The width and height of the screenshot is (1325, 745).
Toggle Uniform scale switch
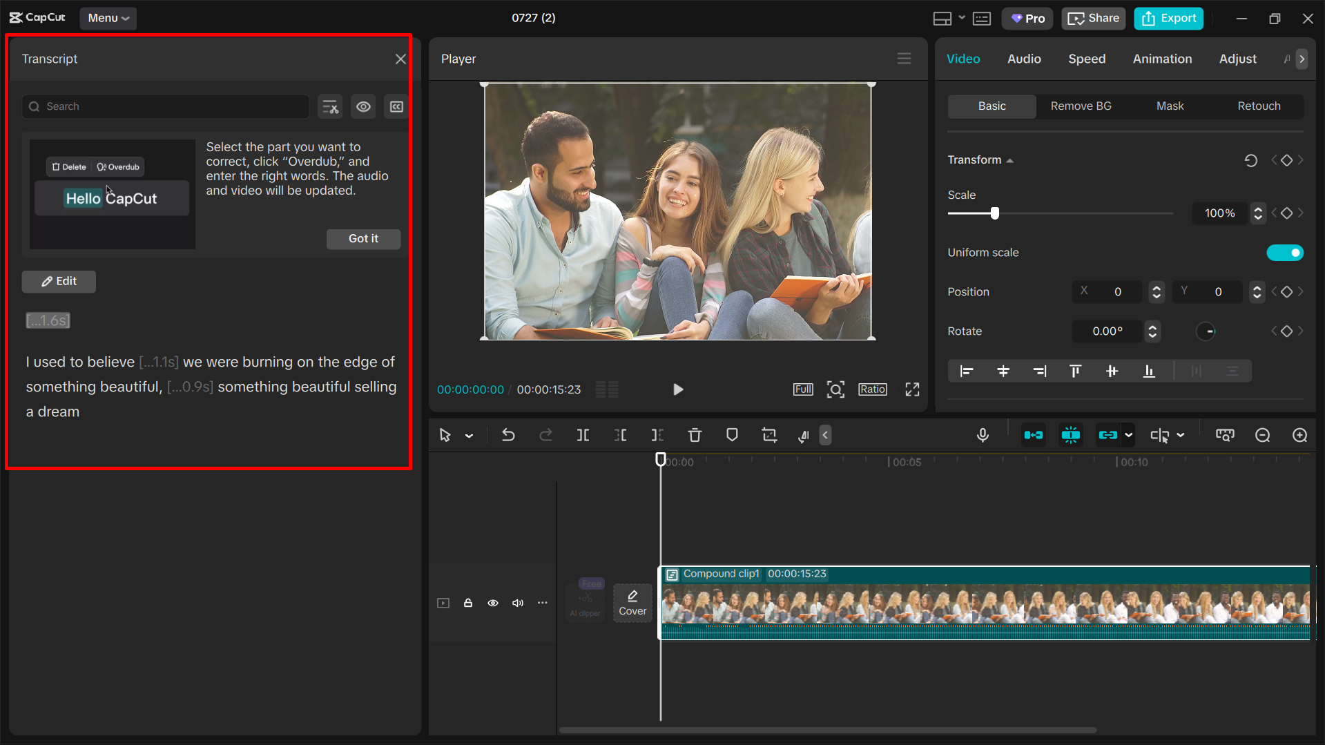point(1285,253)
